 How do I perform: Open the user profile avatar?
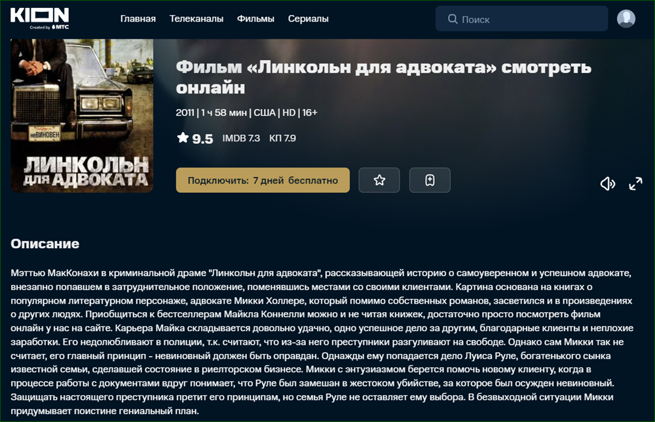point(626,19)
